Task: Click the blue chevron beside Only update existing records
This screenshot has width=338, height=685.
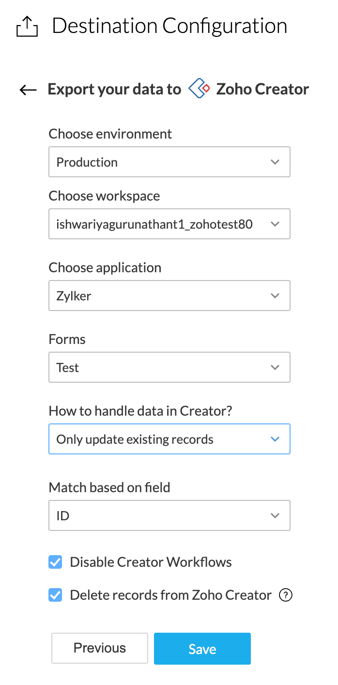Action: click(x=275, y=439)
